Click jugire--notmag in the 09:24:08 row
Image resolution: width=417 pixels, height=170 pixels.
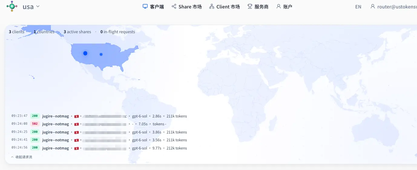click(56, 124)
